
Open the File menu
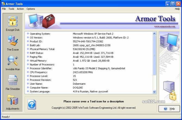(4, 9)
